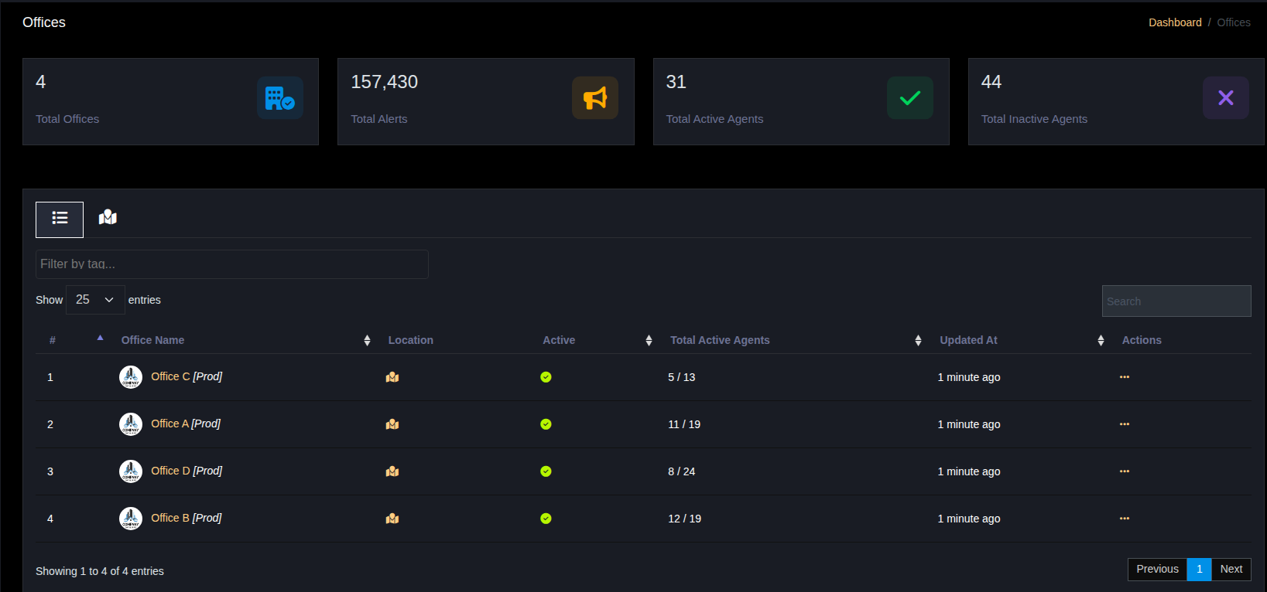1267x592 pixels.
Task: Click the Next pagination button
Action: click(x=1231, y=569)
